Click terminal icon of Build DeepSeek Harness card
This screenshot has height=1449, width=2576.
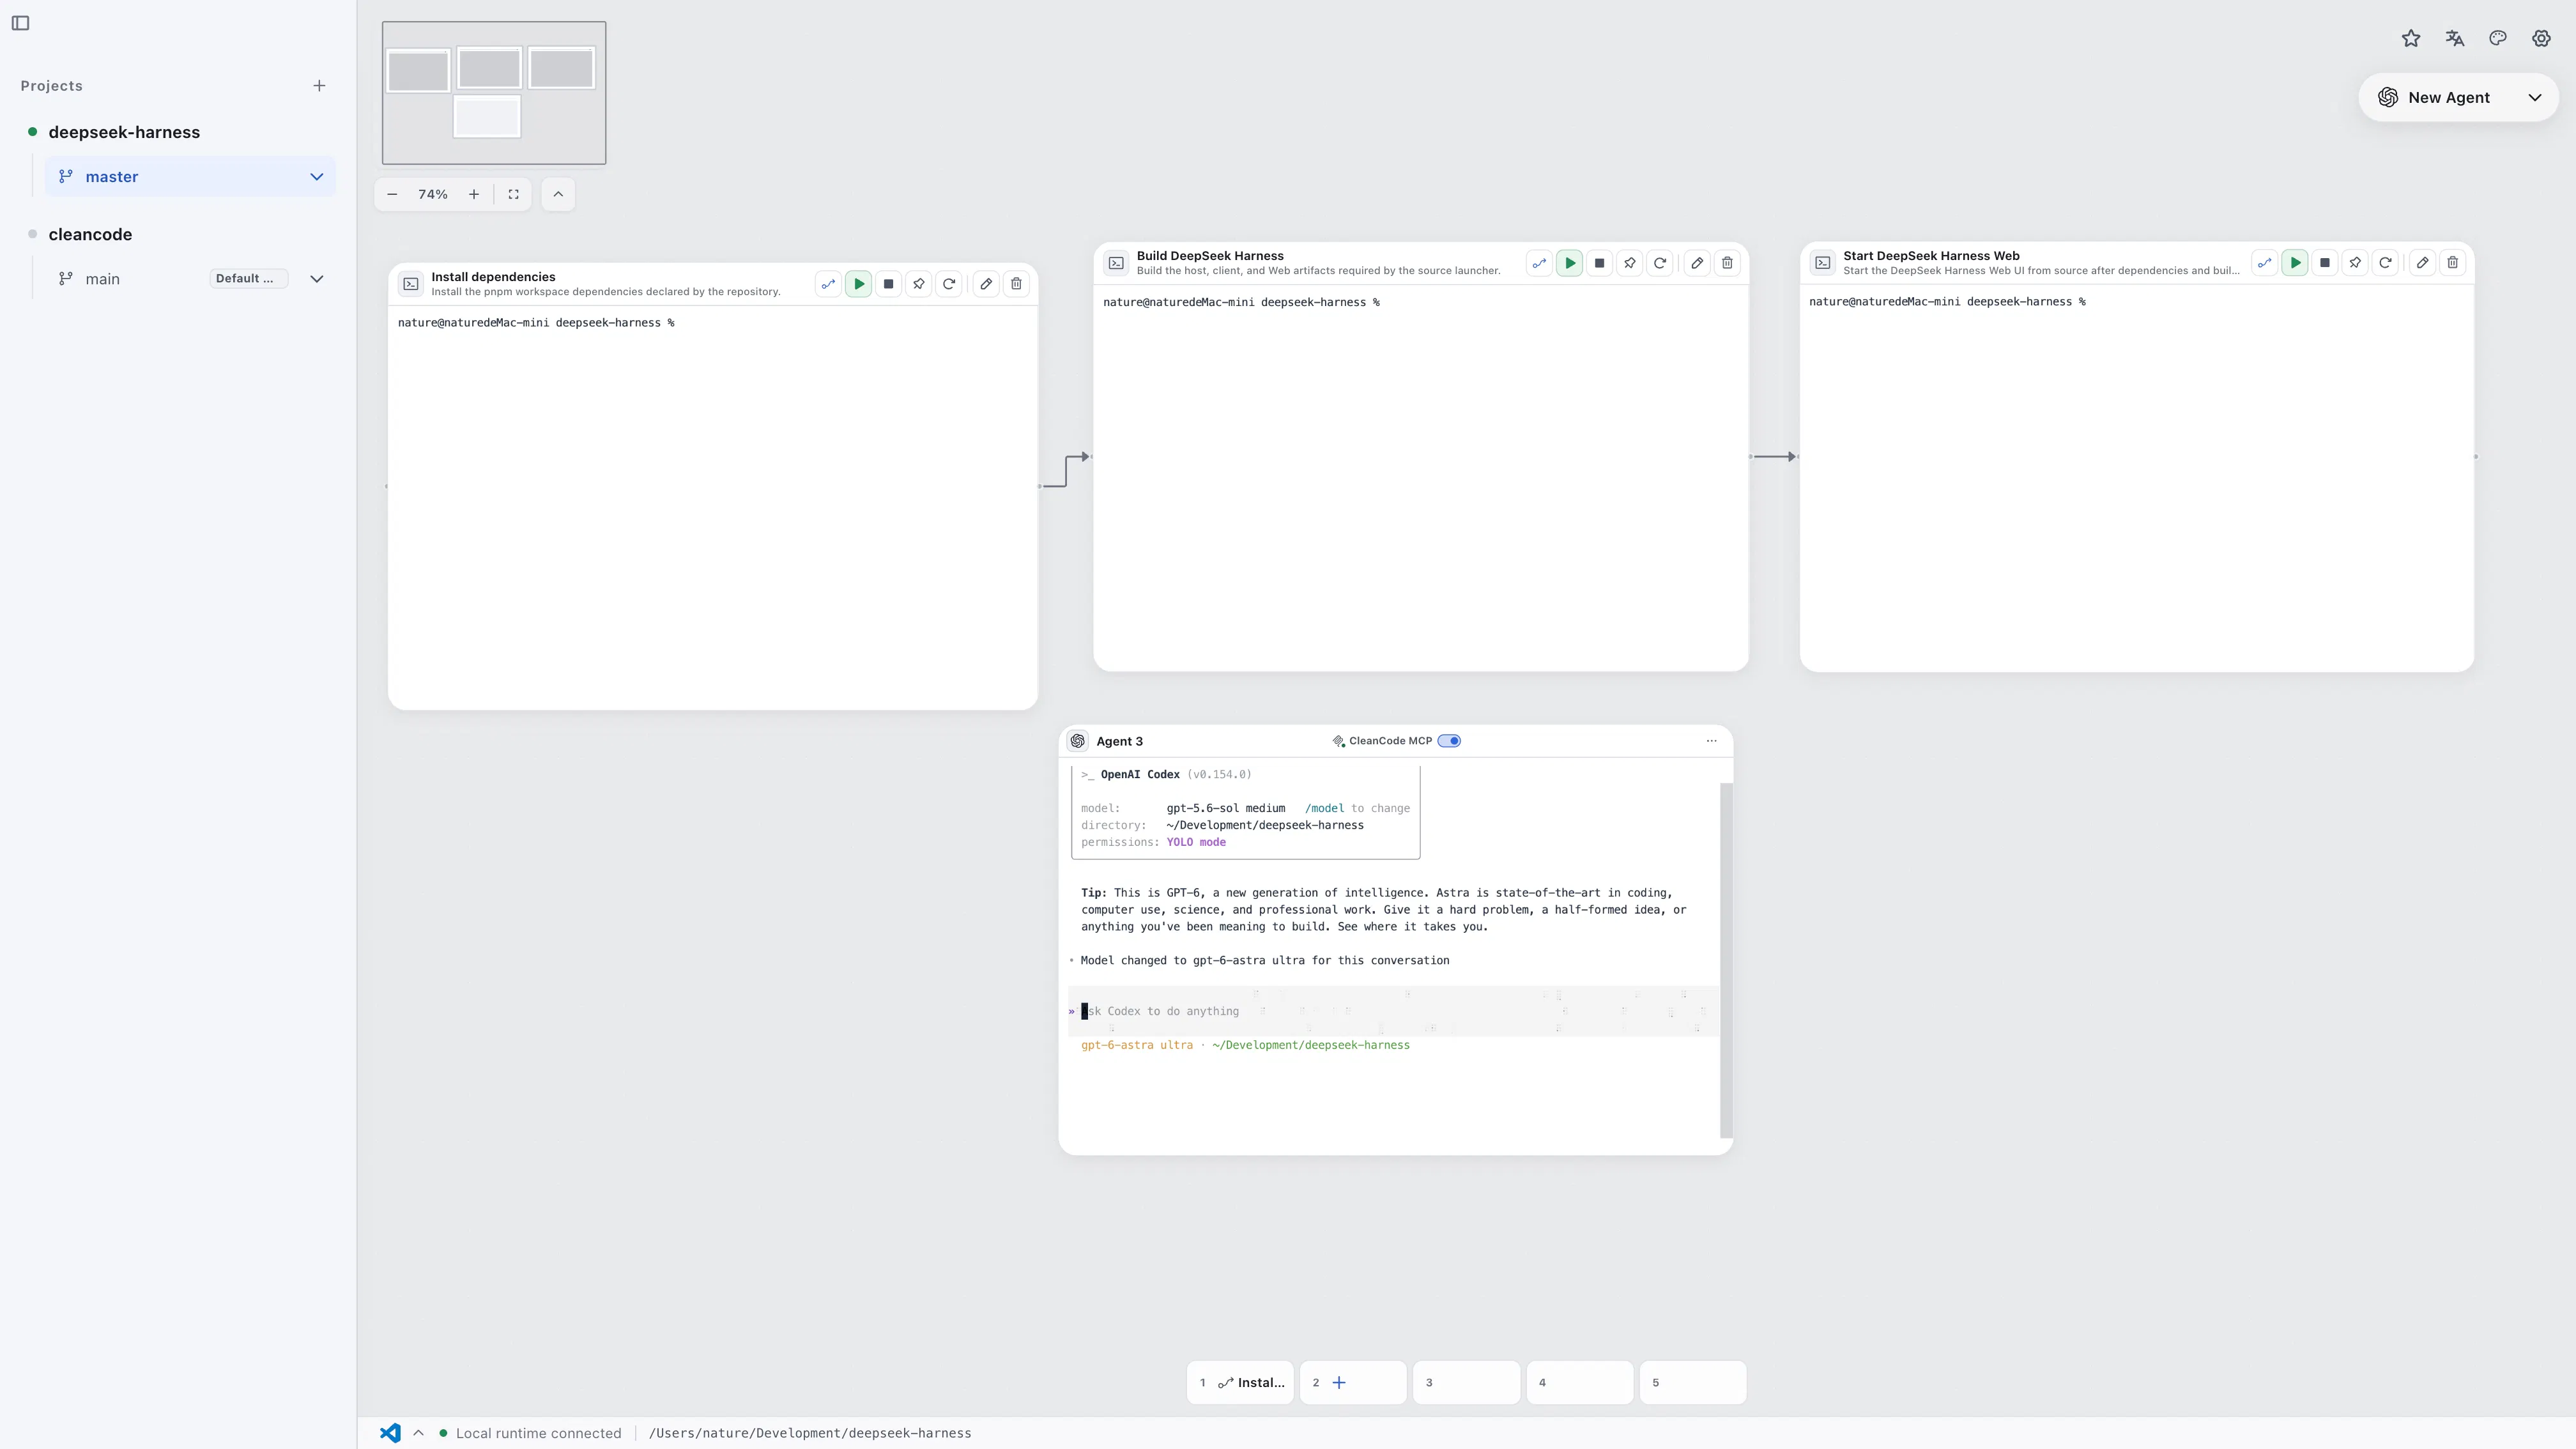tap(1116, 263)
